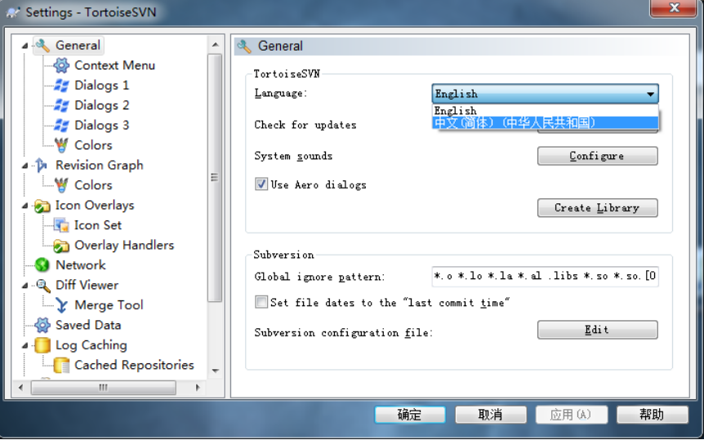
Task: Select the Cached Repositories text row
Action: tap(134, 365)
